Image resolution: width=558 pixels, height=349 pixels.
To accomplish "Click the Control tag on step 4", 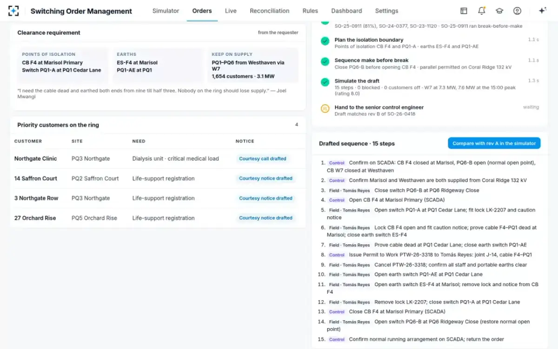I will point(337,200).
